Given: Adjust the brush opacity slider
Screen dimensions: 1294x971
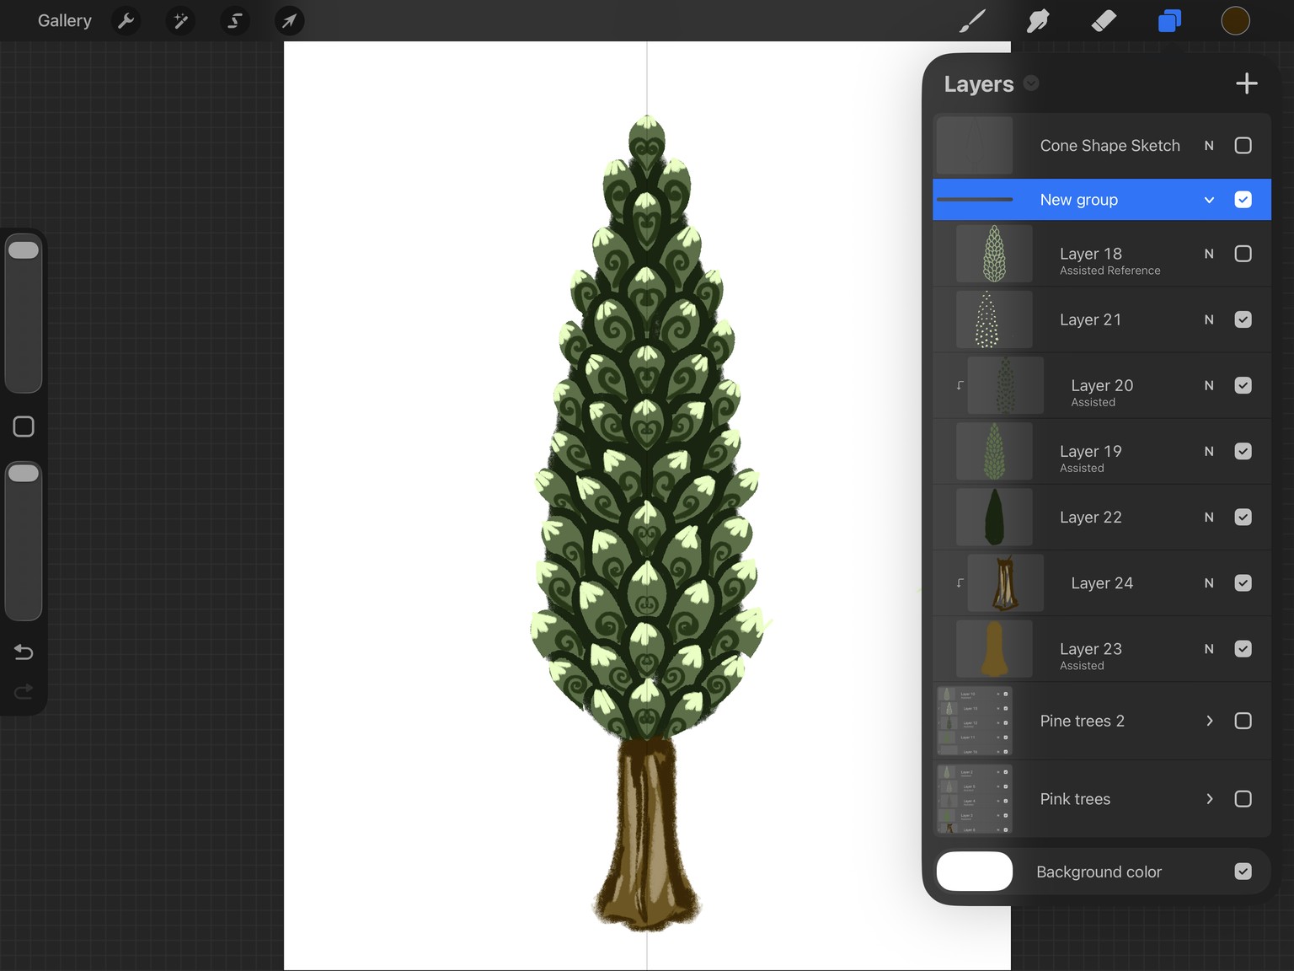Looking at the screenshot, I should pyautogui.click(x=24, y=540).
